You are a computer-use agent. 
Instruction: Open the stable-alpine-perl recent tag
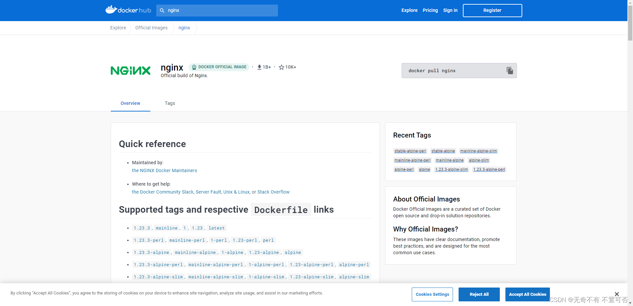click(410, 151)
